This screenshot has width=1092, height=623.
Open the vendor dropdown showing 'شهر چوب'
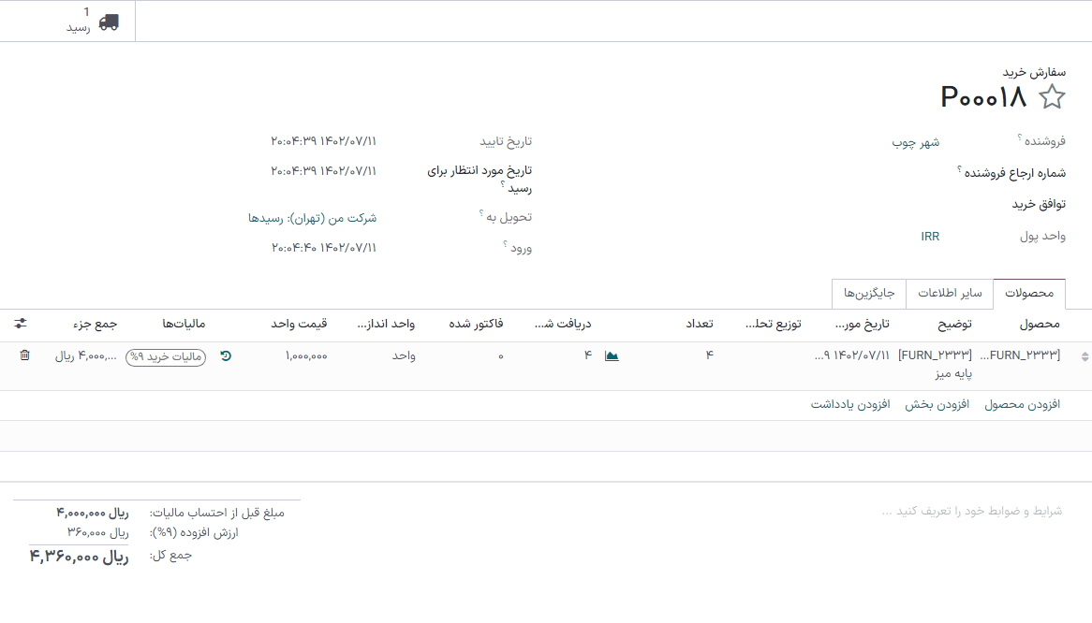(915, 140)
